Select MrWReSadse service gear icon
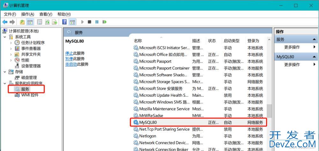The height and width of the screenshot is (151, 319). [x=136, y=116]
